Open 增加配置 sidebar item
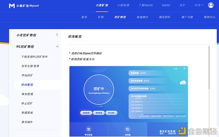This screenshot has width=219, height=137. pyautogui.click(x=27, y=94)
